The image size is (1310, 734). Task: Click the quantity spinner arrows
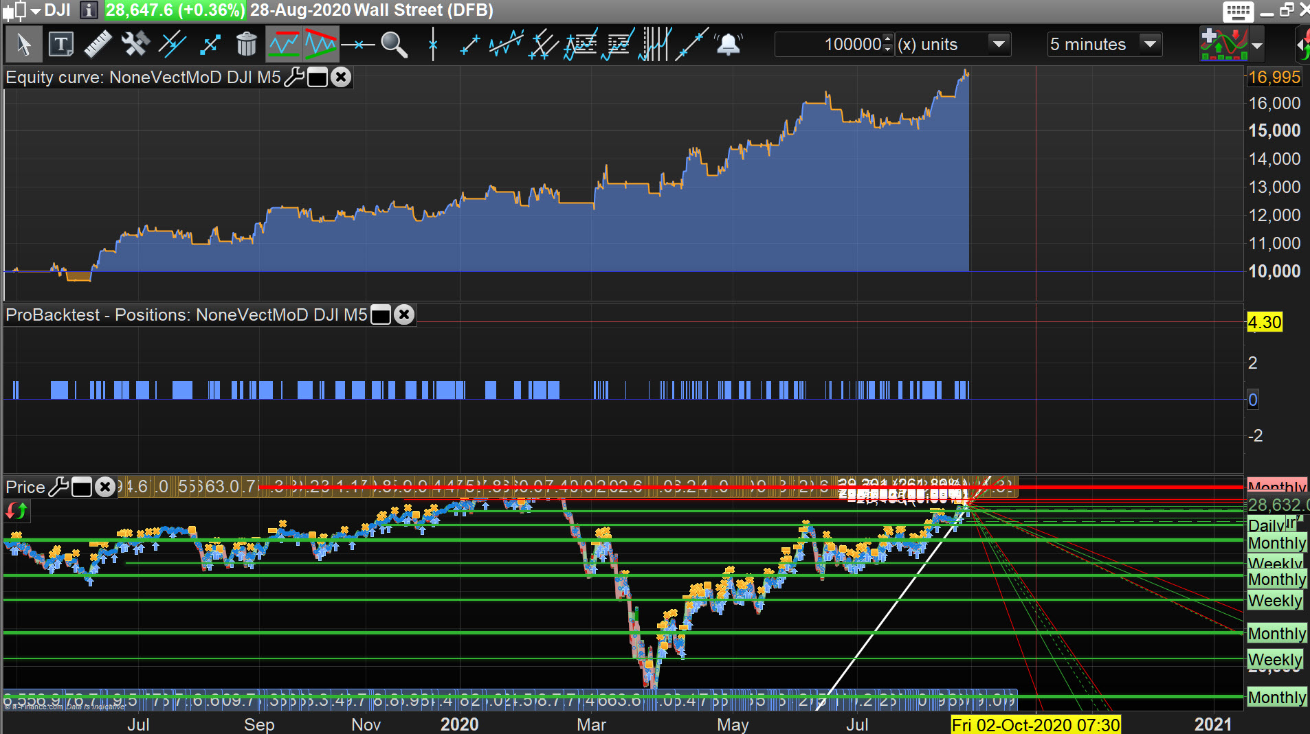click(888, 45)
